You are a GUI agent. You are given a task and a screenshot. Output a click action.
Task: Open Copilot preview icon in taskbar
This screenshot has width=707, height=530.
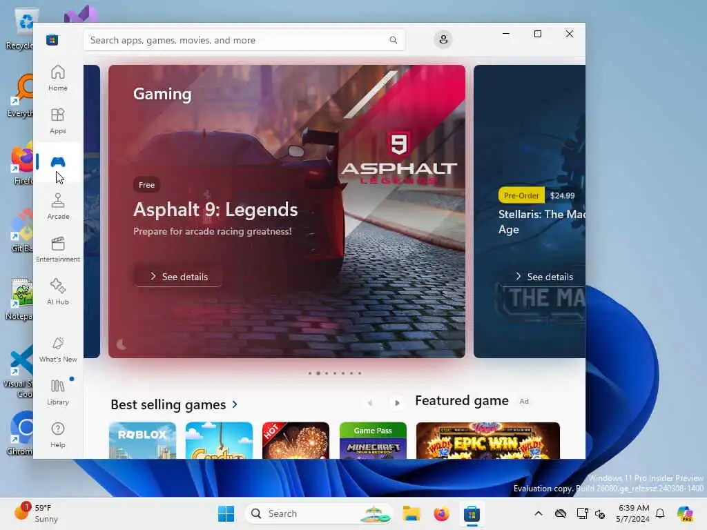pos(685,513)
